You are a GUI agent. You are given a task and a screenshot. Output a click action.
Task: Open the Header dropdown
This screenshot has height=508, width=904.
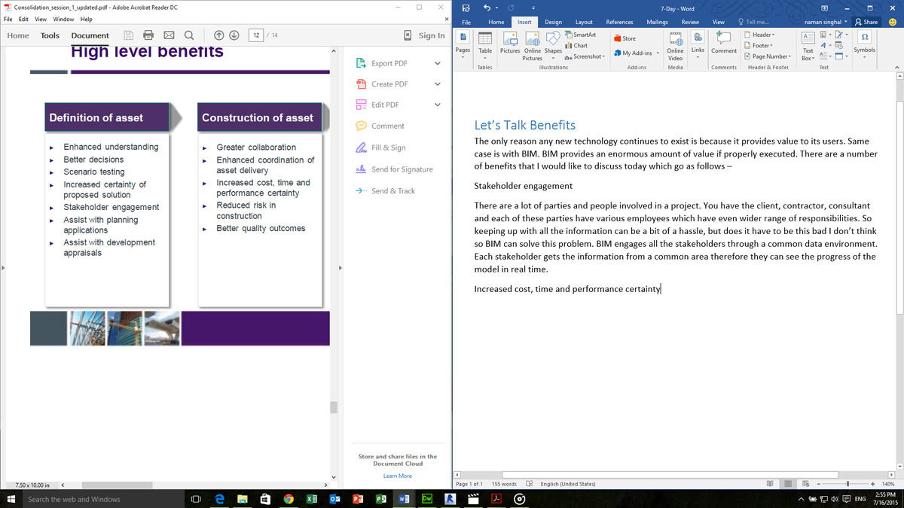pyautogui.click(x=761, y=35)
